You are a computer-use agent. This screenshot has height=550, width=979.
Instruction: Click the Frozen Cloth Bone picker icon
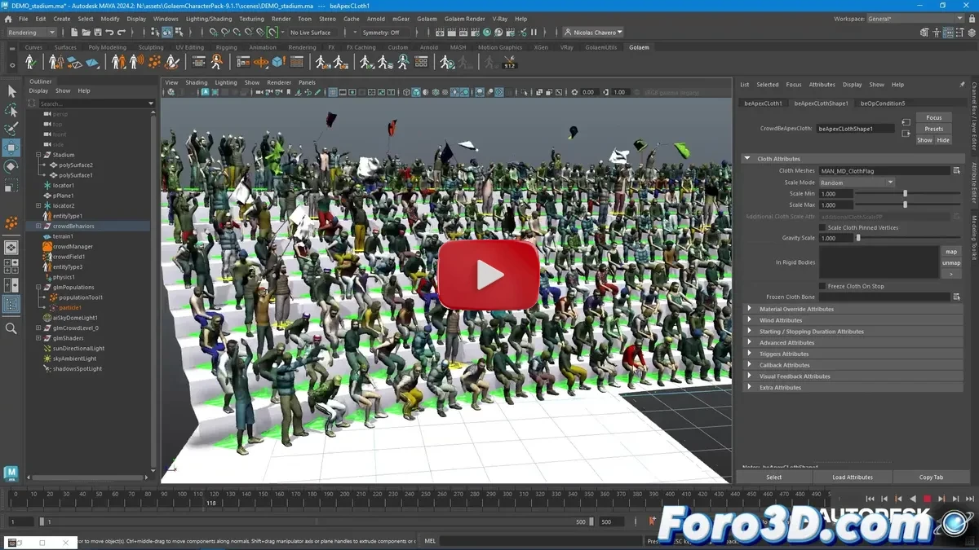[x=956, y=297]
